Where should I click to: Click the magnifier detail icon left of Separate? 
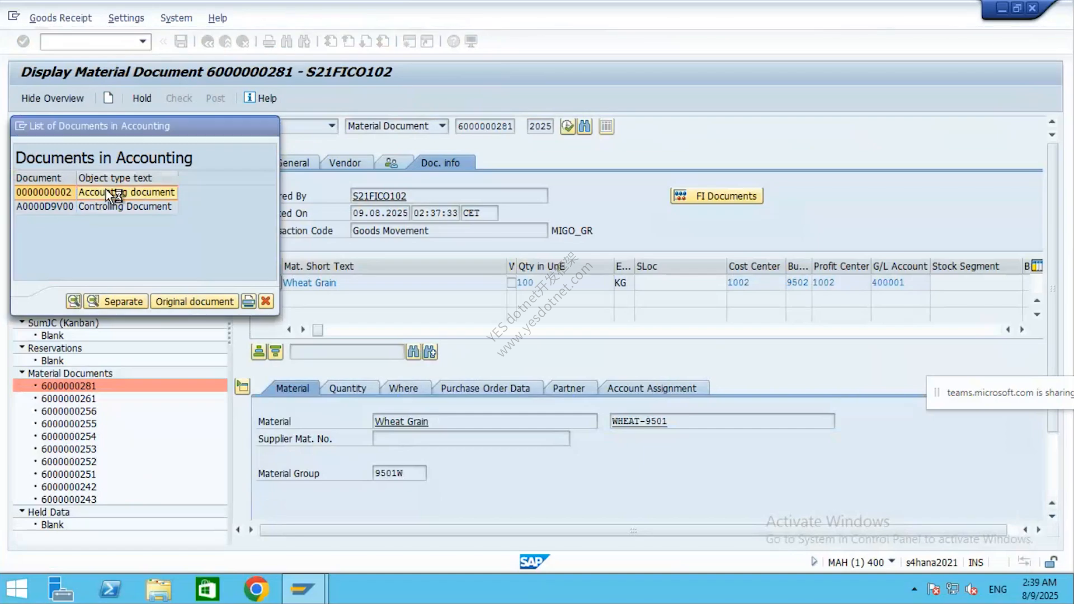[73, 301]
